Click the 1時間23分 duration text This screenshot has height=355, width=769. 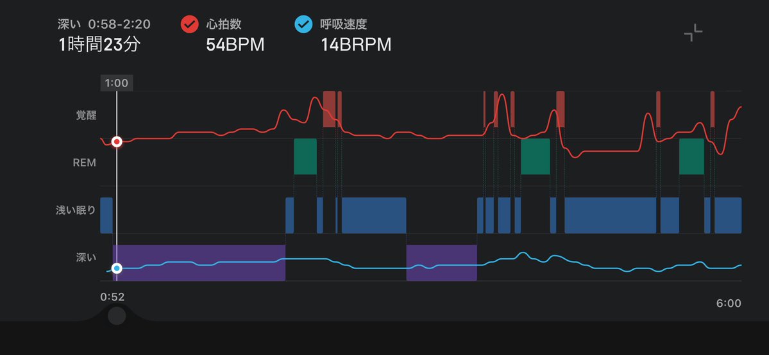[x=99, y=45]
